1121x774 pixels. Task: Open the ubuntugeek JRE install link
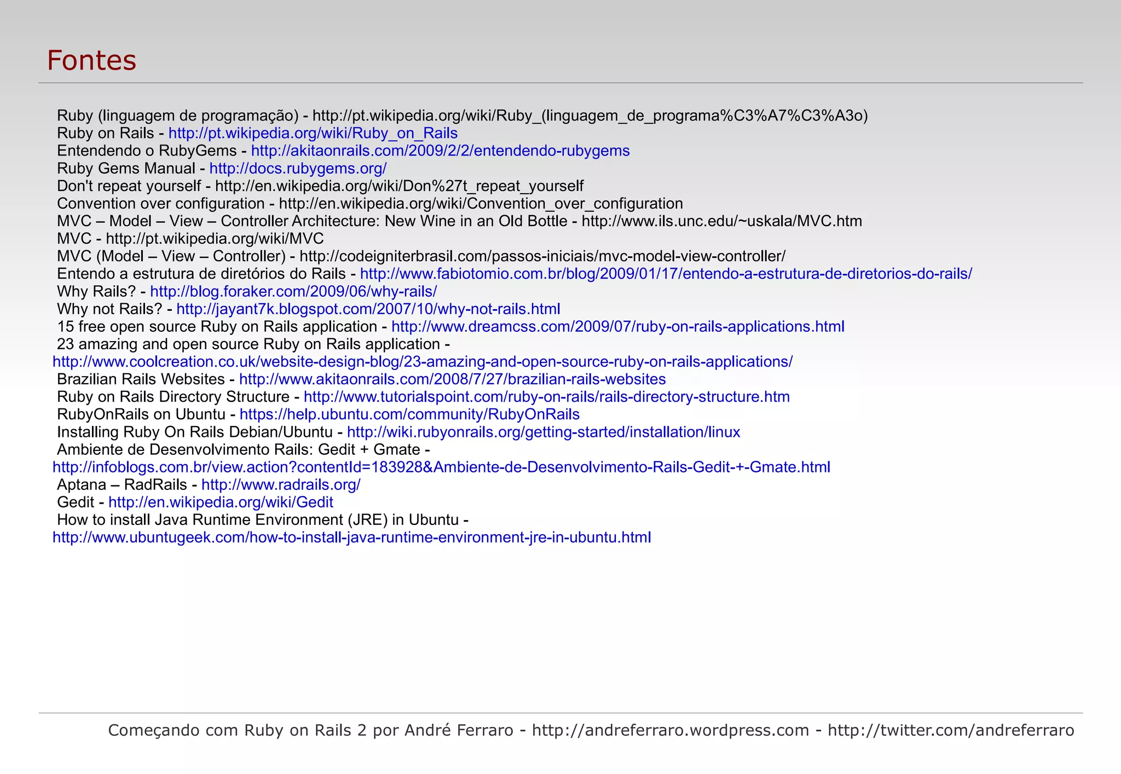click(352, 537)
